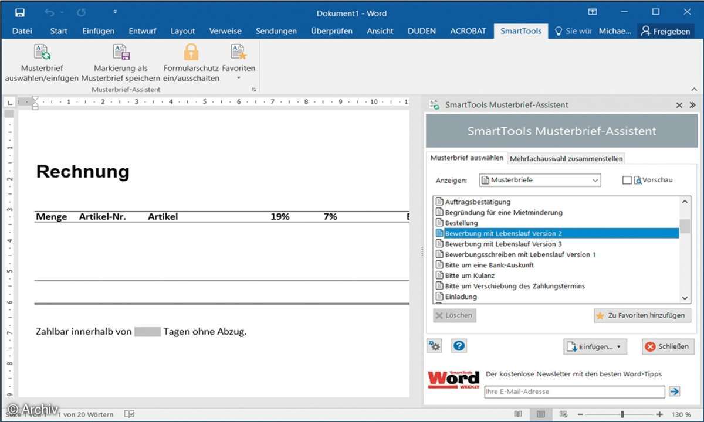Image resolution: width=704 pixels, height=422 pixels.
Task: Switch to Read Mode view icon
Action: (518, 414)
